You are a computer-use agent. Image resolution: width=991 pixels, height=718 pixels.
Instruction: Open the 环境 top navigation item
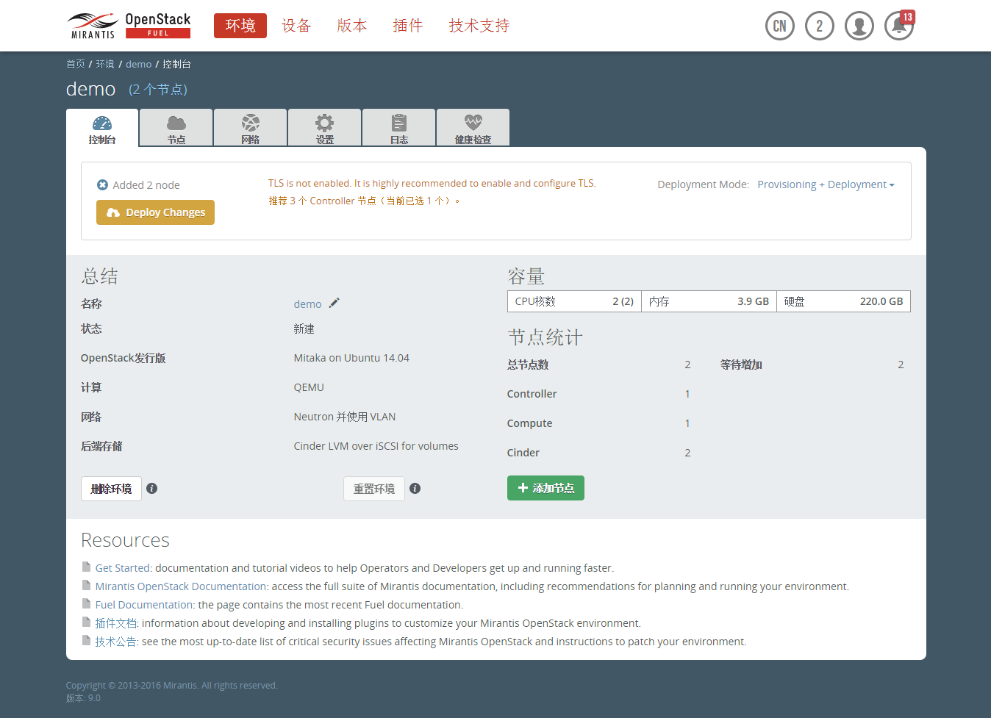[x=240, y=26]
